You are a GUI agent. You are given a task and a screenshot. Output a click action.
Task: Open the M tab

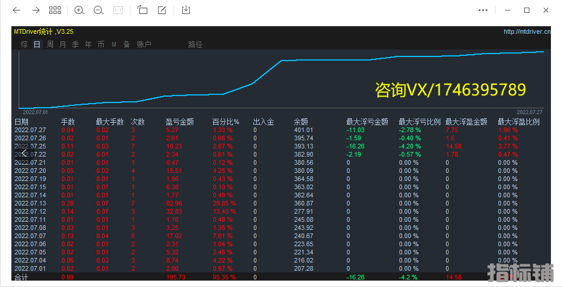coord(114,44)
